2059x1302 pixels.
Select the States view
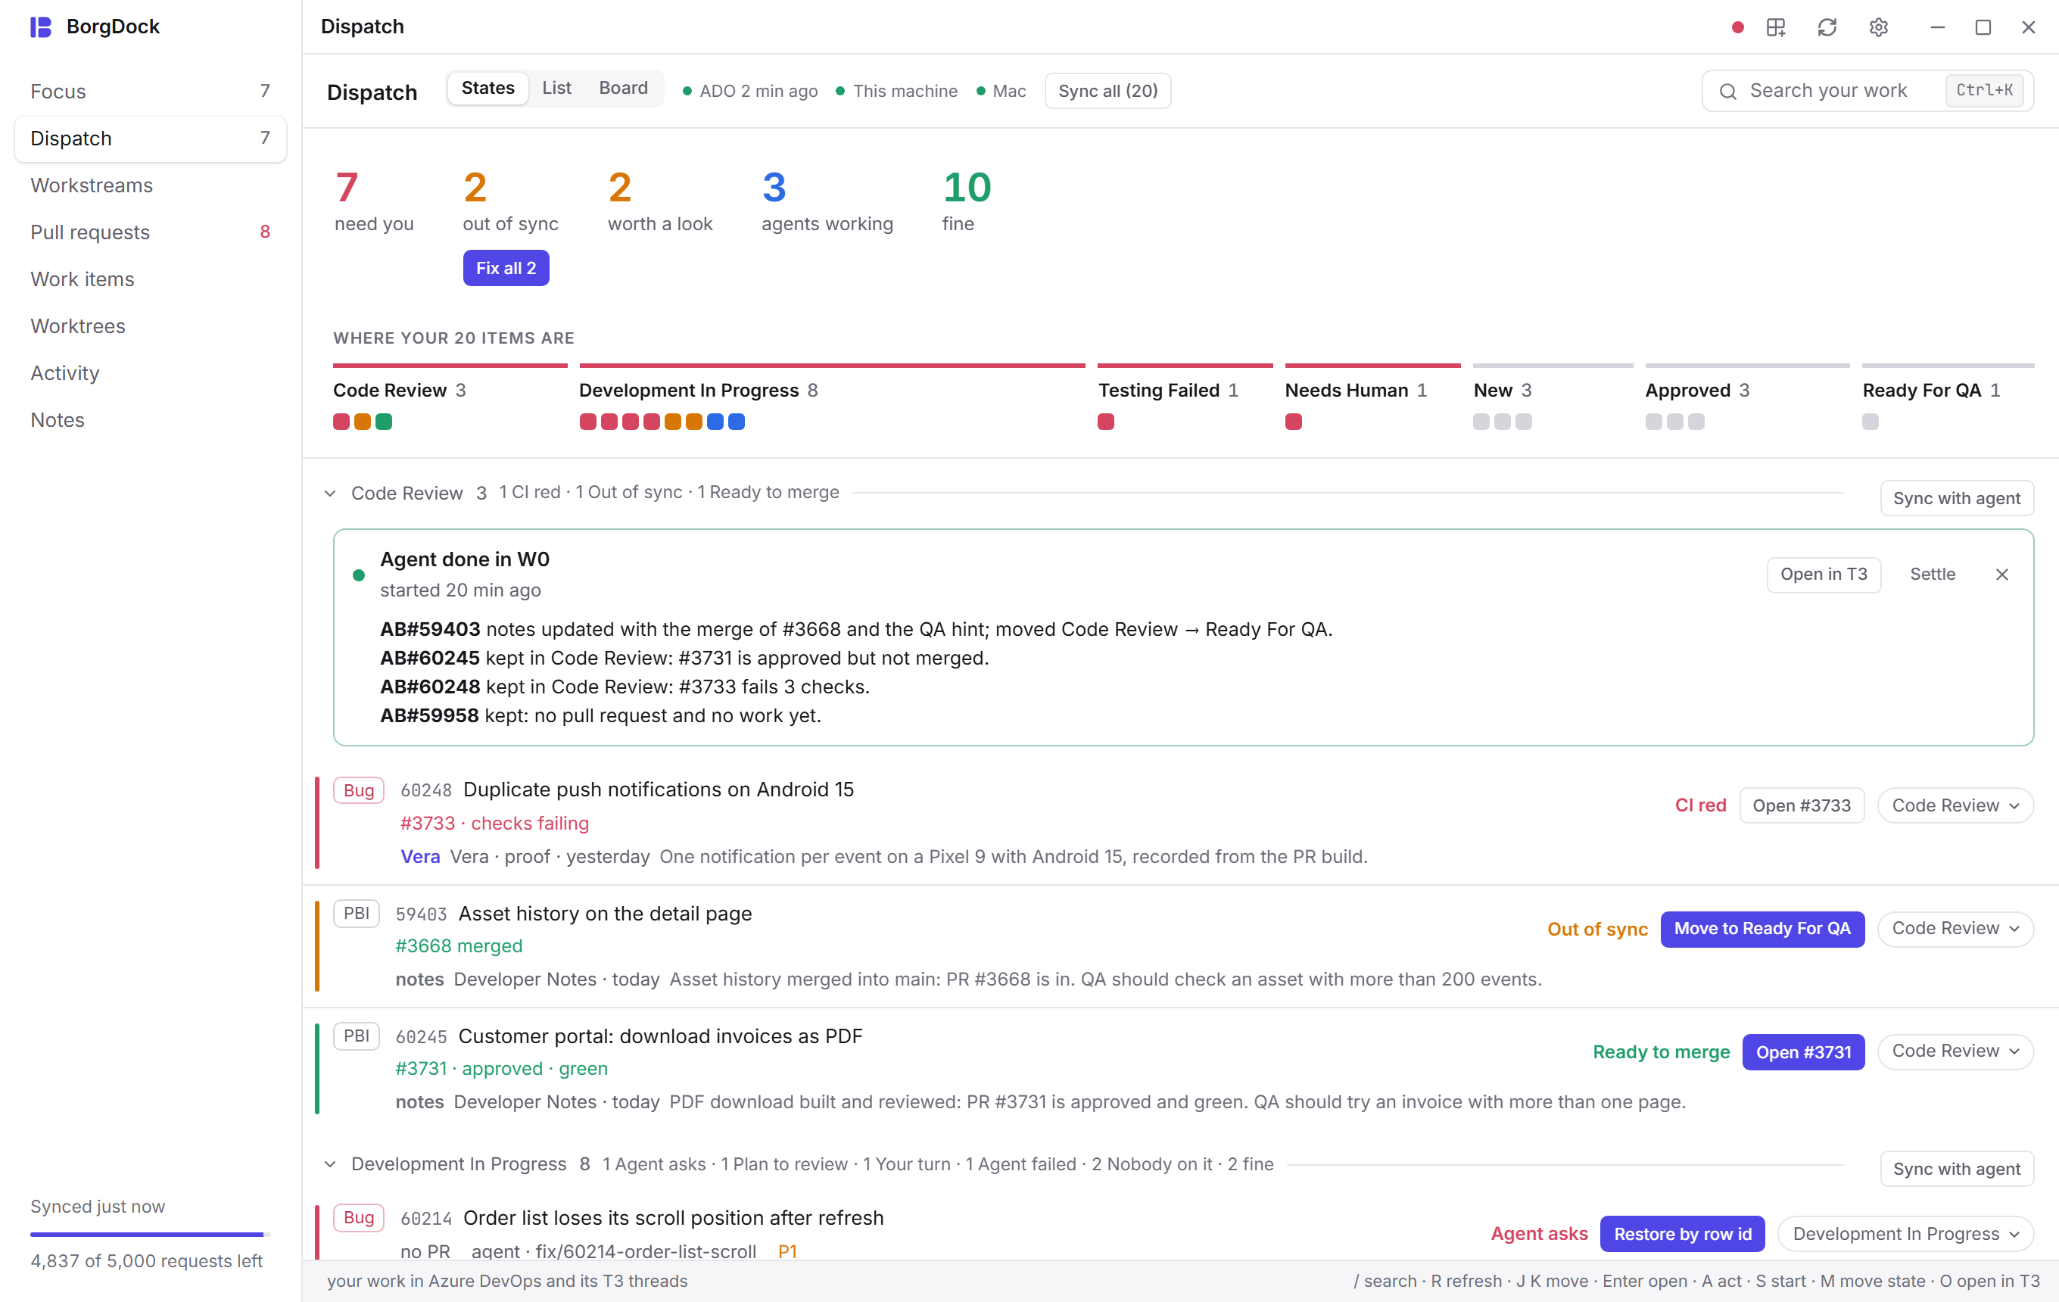click(488, 88)
